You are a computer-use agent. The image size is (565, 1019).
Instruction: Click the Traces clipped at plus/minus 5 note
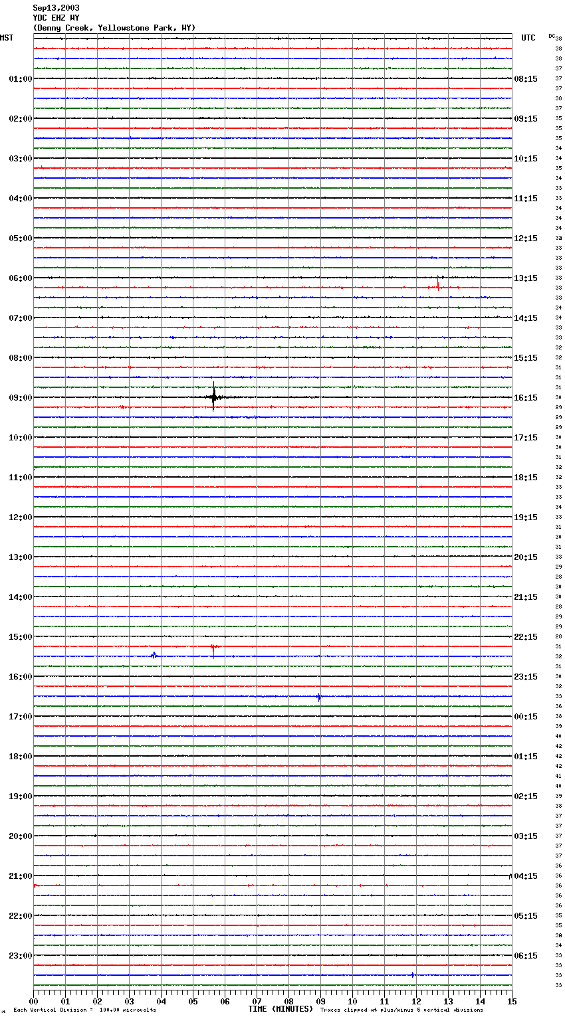point(401,1010)
